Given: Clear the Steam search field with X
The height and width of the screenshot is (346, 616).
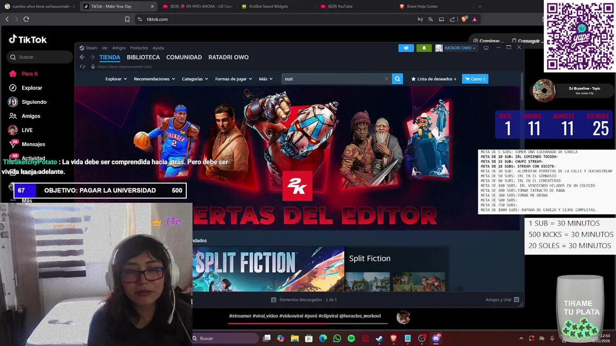Looking at the screenshot, I should pos(386,79).
